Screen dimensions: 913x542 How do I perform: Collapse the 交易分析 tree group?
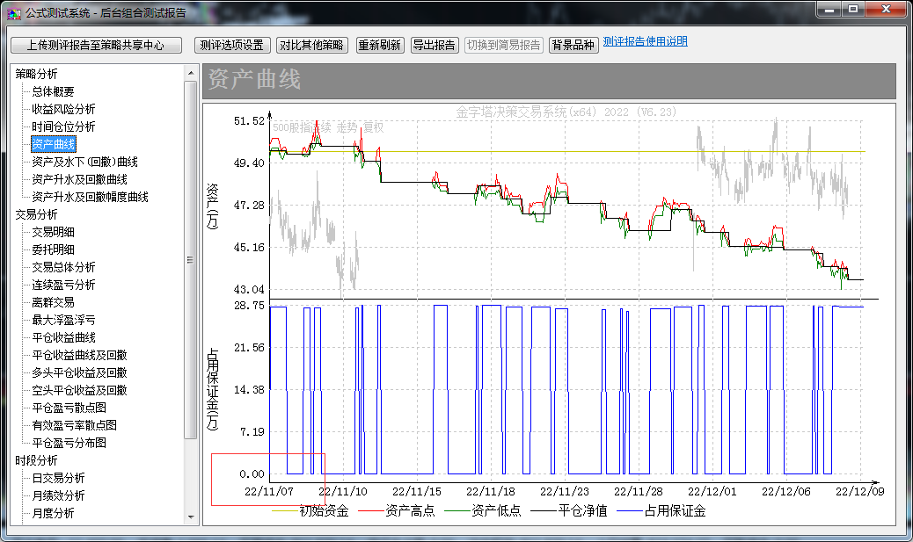[36, 214]
